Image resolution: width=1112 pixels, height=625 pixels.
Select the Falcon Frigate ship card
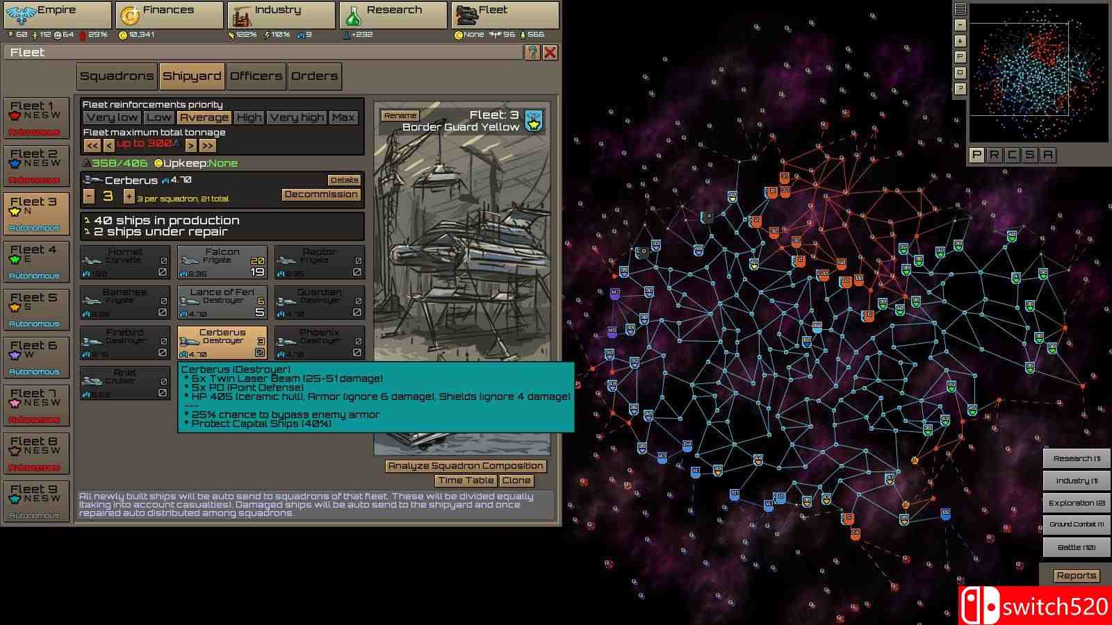click(222, 263)
